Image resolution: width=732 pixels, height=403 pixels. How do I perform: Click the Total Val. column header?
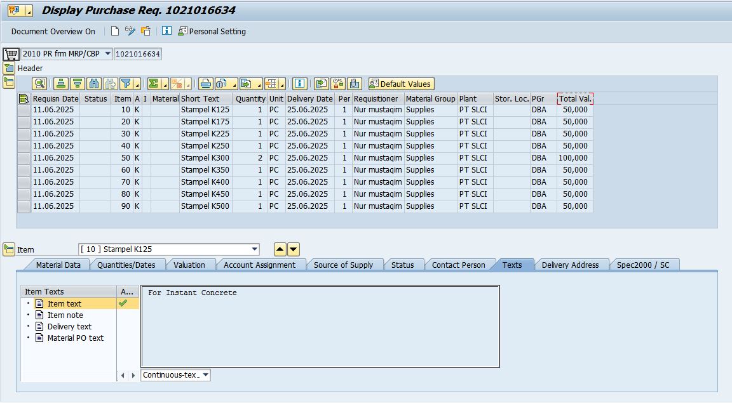[x=575, y=98]
